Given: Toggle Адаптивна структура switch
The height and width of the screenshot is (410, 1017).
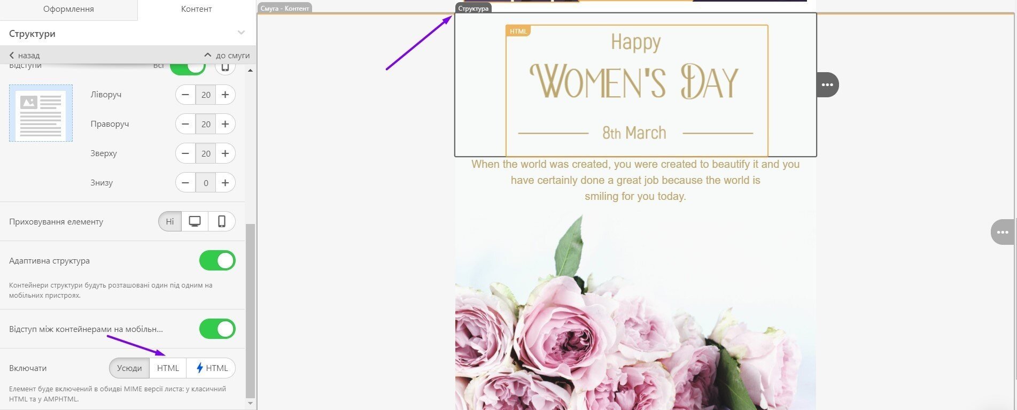Looking at the screenshot, I should pyautogui.click(x=217, y=261).
